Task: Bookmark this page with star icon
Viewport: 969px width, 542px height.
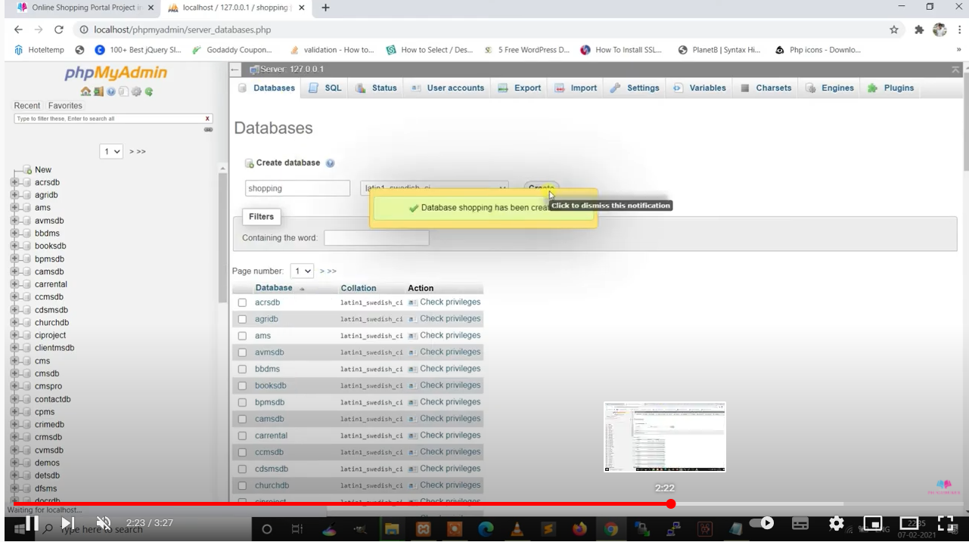Action: click(x=894, y=29)
